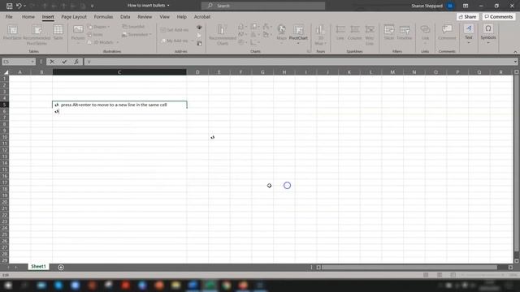Cancel the formula bar entry
Viewport: 520px width, 292px height.
[x=52, y=62]
